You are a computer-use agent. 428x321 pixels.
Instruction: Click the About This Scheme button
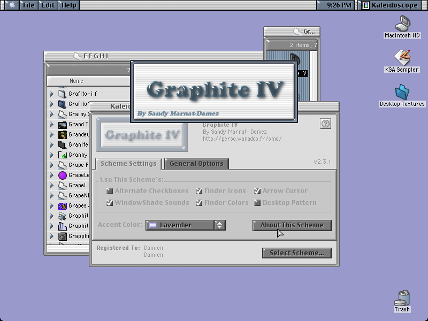click(x=292, y=225)
